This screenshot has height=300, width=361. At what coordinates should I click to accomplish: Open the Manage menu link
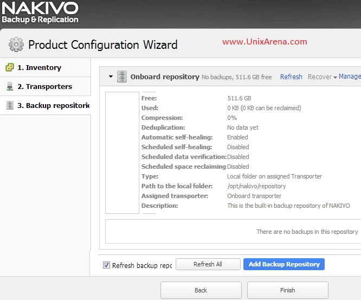click(x=350, y=76)
